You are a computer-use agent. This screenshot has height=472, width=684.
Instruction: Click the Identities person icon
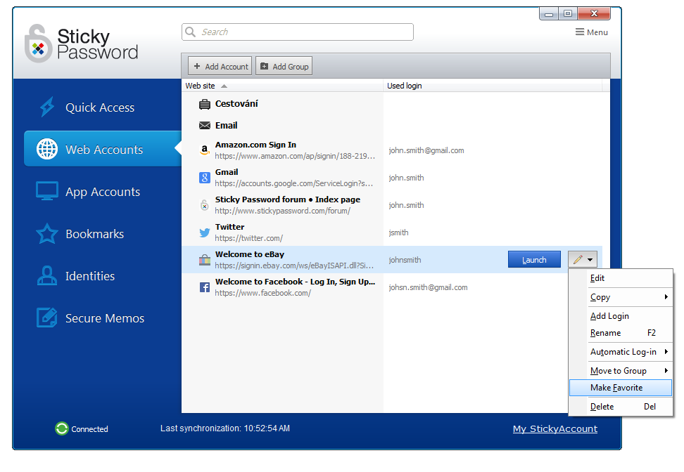47,275
